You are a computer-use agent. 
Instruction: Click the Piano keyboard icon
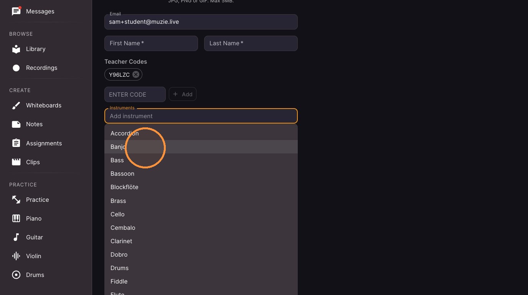(16, 218)
